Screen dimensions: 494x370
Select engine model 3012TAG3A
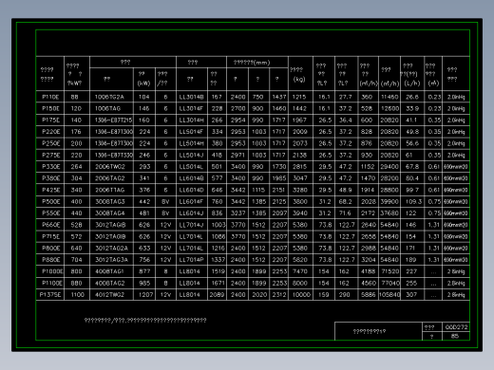[111, 260]
